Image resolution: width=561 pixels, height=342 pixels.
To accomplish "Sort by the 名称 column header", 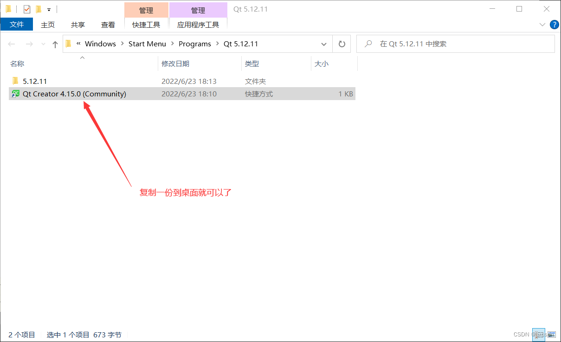I will click(x=83, y=63).
